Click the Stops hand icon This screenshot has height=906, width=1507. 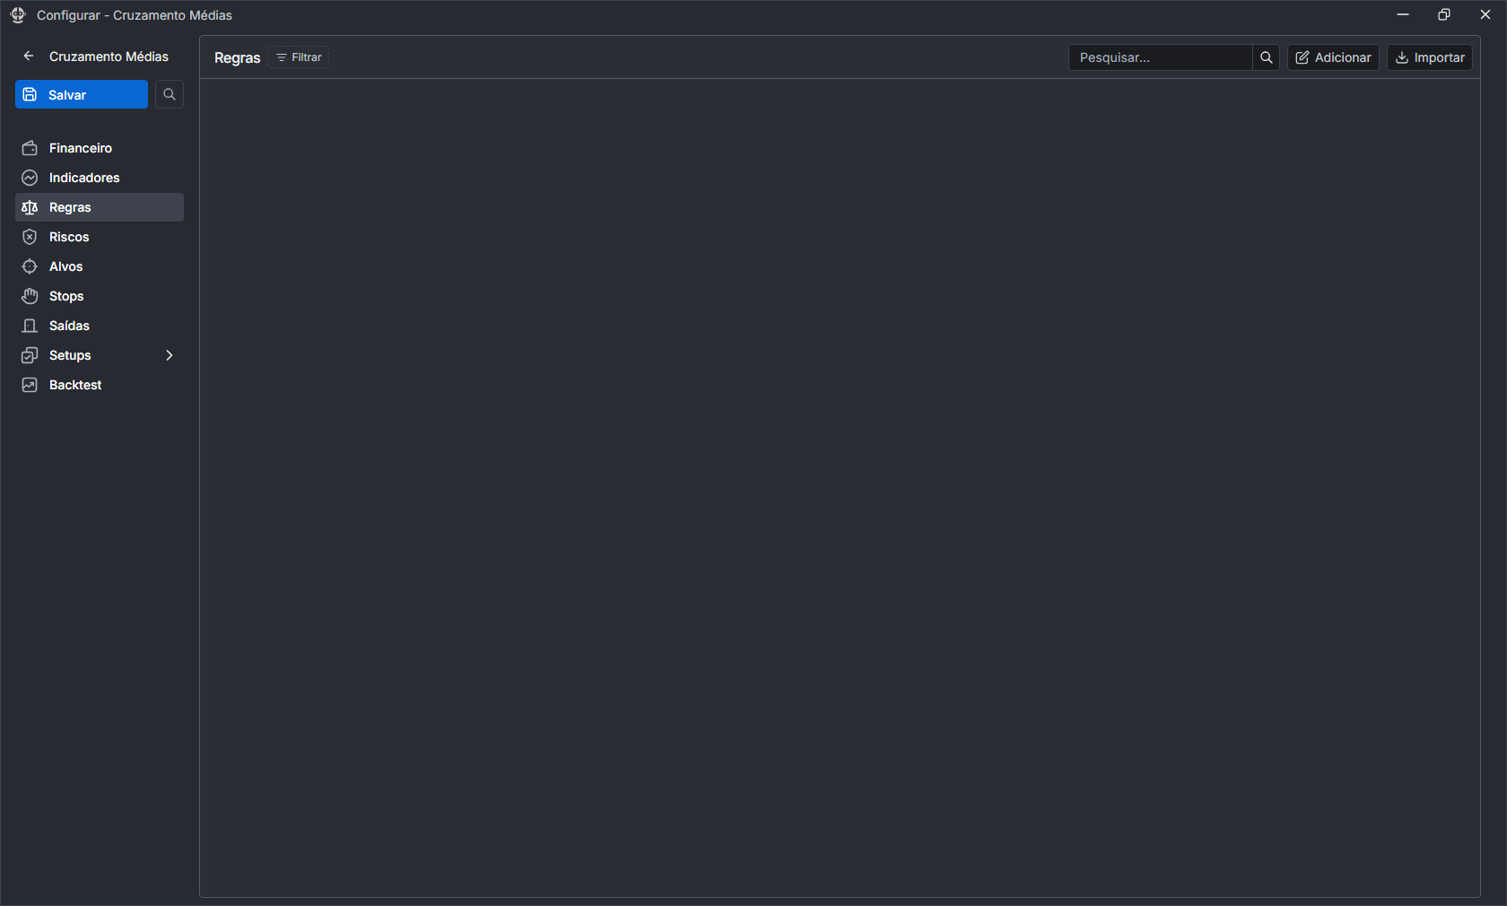30,296
